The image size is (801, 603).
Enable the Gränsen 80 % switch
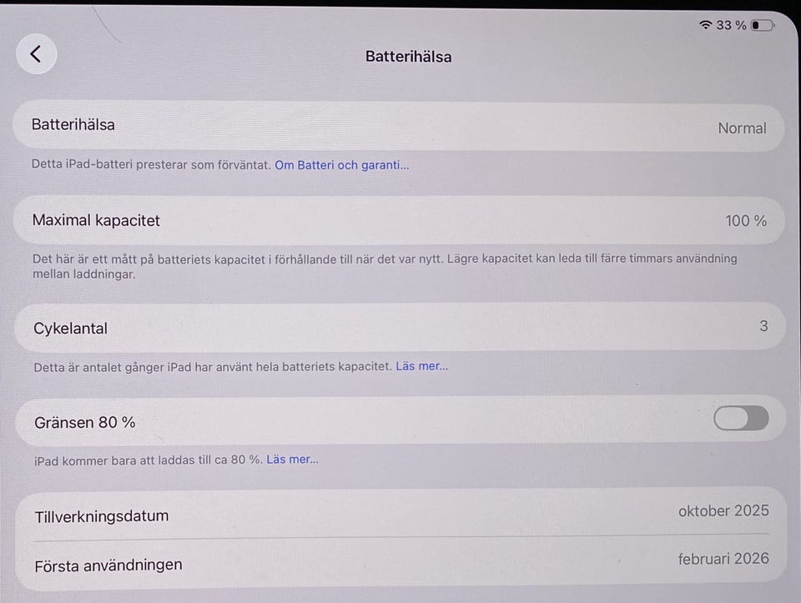click(x=741, y=419)
